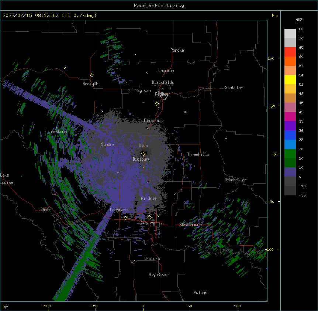Choose the pink 42-45 dBZ swatch
Viewport: 318px width, 311px height.
point(290,107)
